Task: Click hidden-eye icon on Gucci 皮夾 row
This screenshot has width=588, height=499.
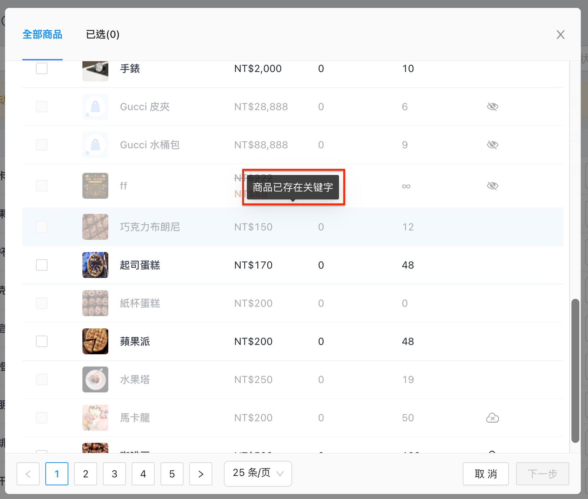Action: pos(492,107)
